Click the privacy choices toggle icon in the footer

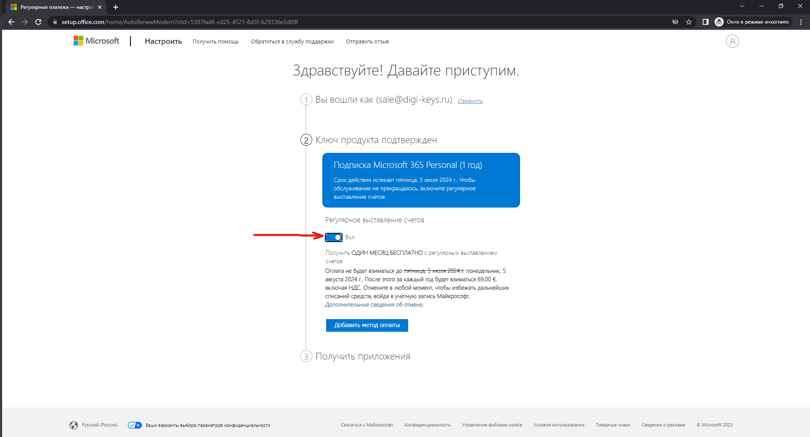(x=135, y=425)
